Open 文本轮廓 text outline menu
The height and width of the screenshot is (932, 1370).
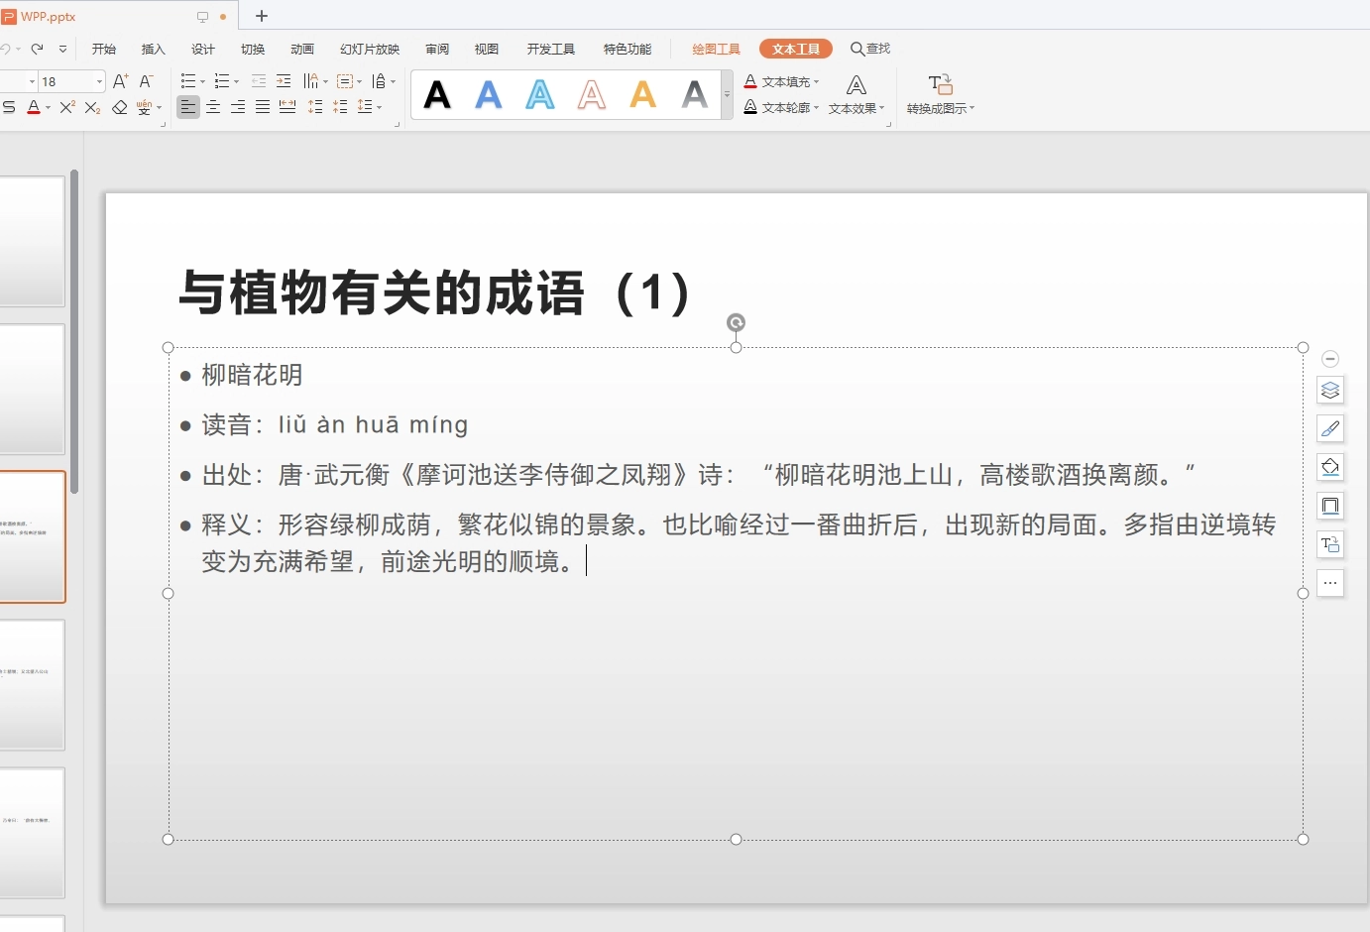click(x=782, y=107)
